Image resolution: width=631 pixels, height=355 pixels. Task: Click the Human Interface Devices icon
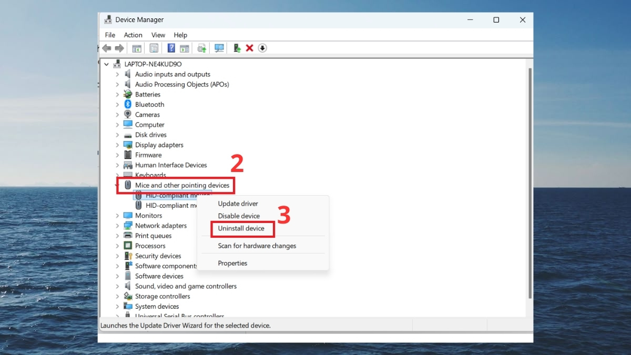(x=128, y=165)
